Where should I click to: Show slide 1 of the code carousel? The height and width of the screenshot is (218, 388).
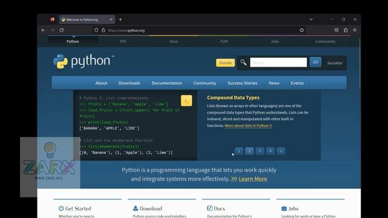click(239, 151)
